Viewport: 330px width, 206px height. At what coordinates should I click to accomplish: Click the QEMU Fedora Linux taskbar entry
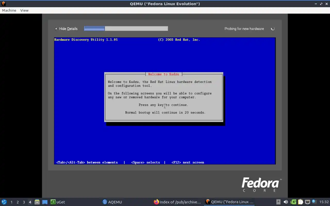[229, 202]
